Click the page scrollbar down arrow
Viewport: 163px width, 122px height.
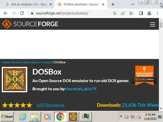[x=161, y=109]
